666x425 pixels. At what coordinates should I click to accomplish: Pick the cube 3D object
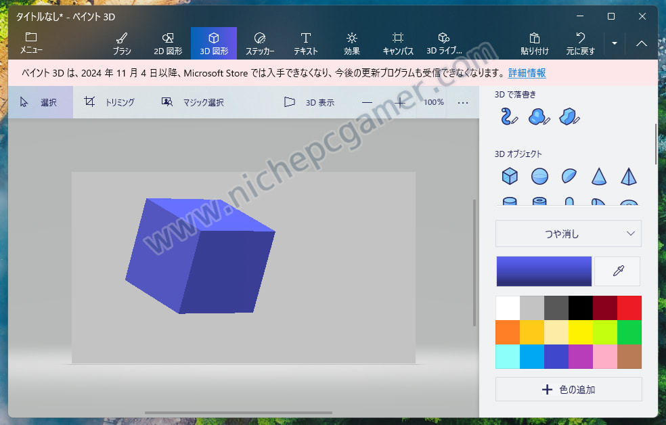pos(510,176)
